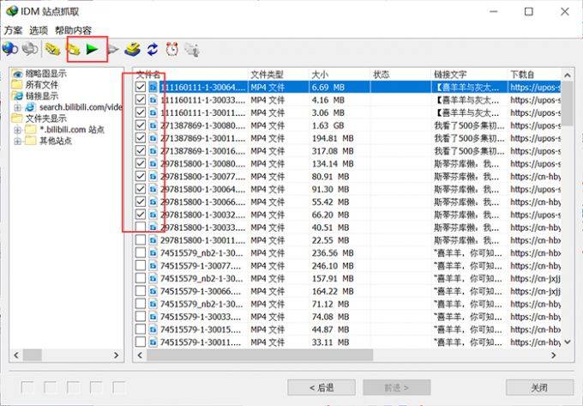Click the green start download arrow

[x=92, y=49]
